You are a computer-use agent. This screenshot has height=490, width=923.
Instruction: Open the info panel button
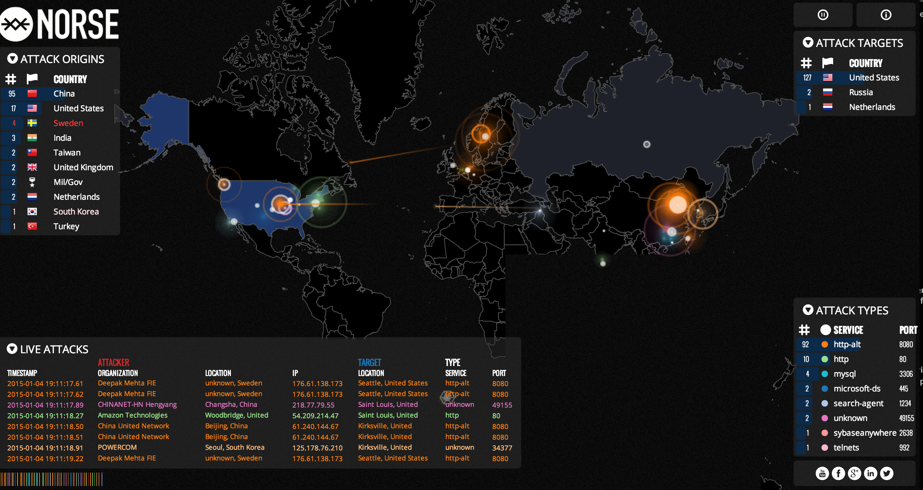[886, 15]
